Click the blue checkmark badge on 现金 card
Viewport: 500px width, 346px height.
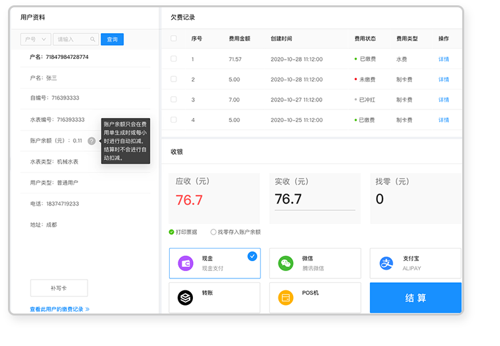(x=252, y=256)
